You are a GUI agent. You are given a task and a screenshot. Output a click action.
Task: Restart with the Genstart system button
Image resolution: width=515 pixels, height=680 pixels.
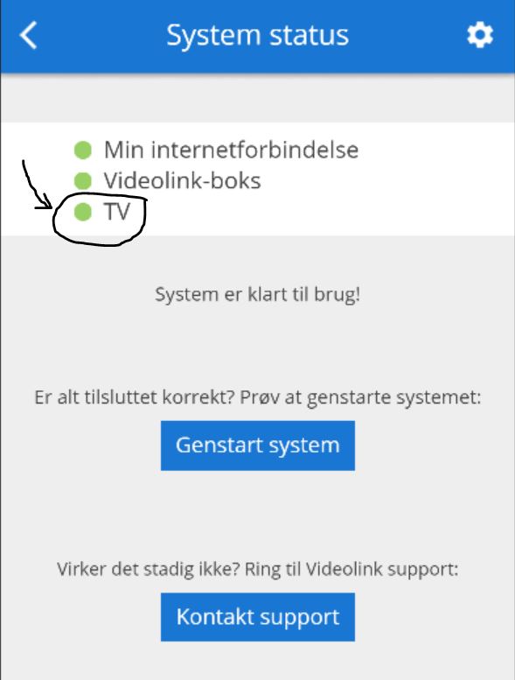click(258, 445)
